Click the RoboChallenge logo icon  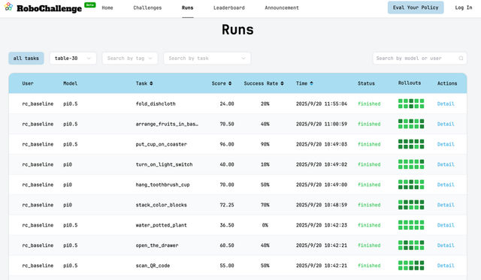click(8, 7)
